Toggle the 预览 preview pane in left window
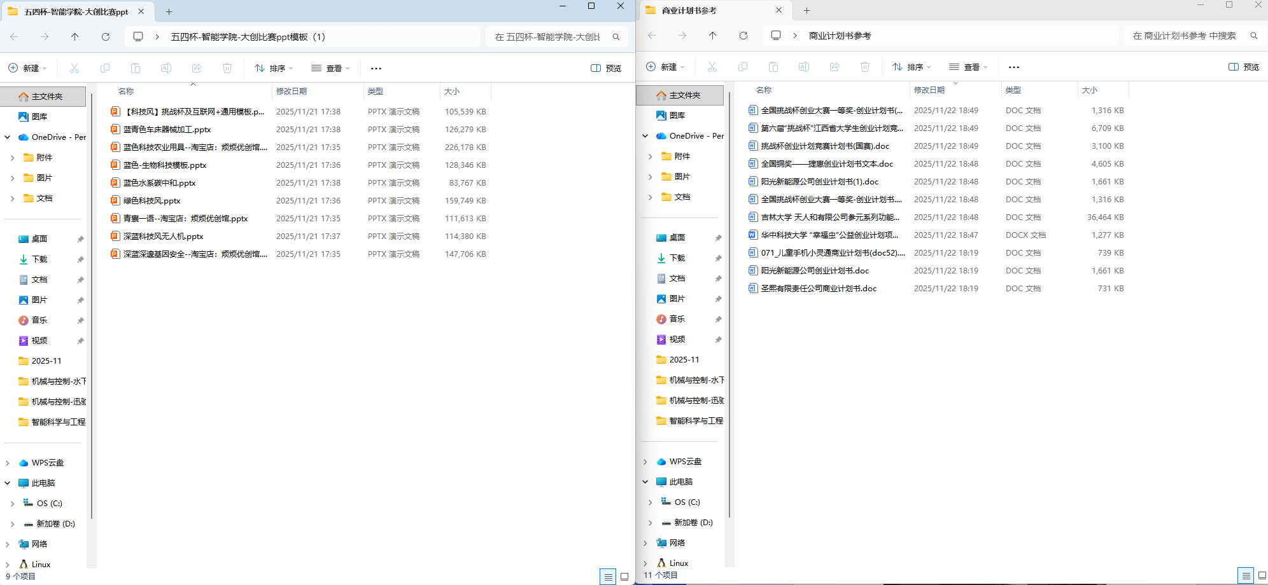This screenshot has height=585, width=1268. [x=606, y=68]
